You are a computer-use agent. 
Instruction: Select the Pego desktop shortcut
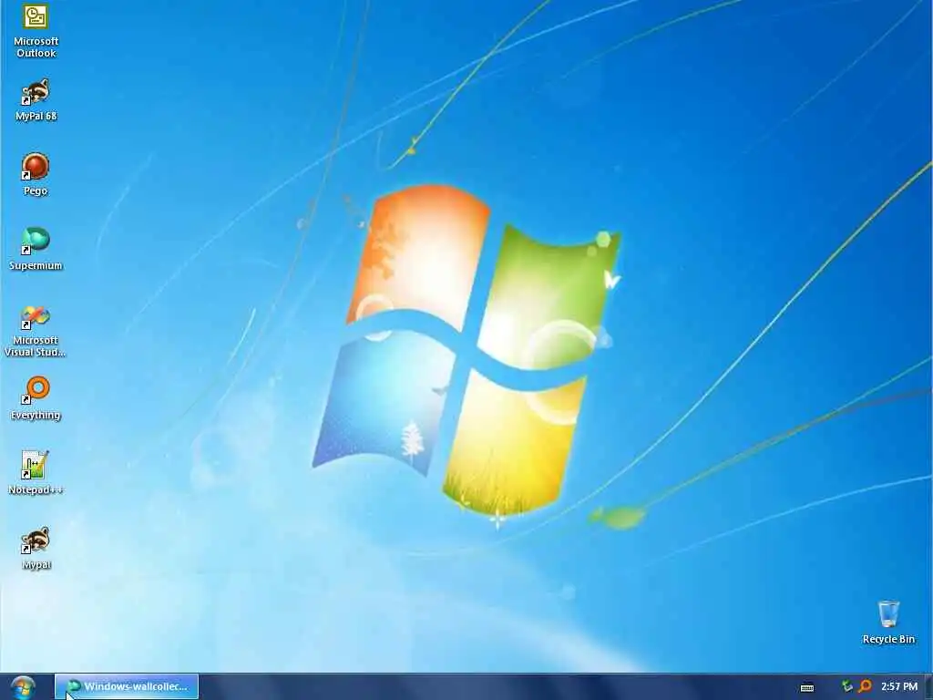point(36,175)
